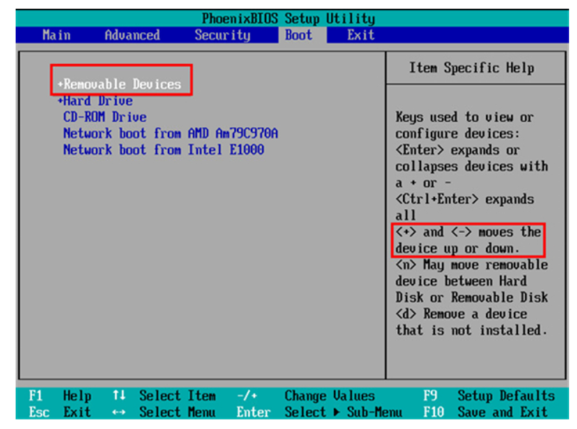The width and height of the screenshot is (577, 429).
Task: Click the -/+ Change Values hint
Action: point(305,396)
